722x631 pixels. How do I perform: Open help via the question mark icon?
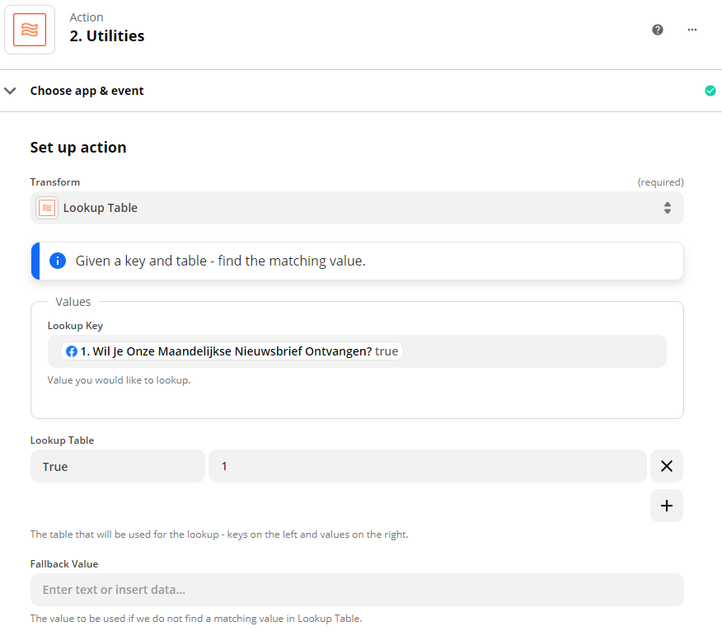(x=658, y=30)
